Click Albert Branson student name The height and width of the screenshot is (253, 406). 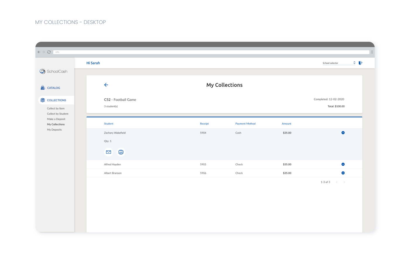[113, 173]
